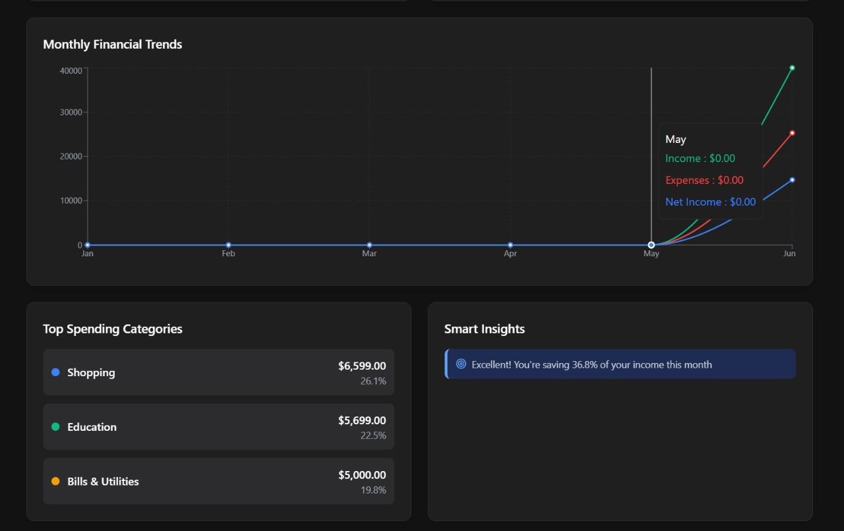
Task: Click the June Income data point
Action: (792, 68)
